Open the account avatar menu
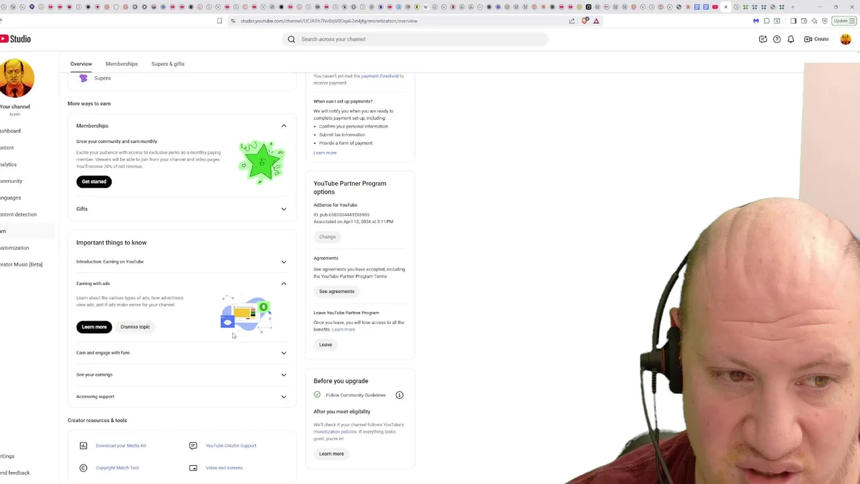Viewport: 860px width, 484px height. 845,39
